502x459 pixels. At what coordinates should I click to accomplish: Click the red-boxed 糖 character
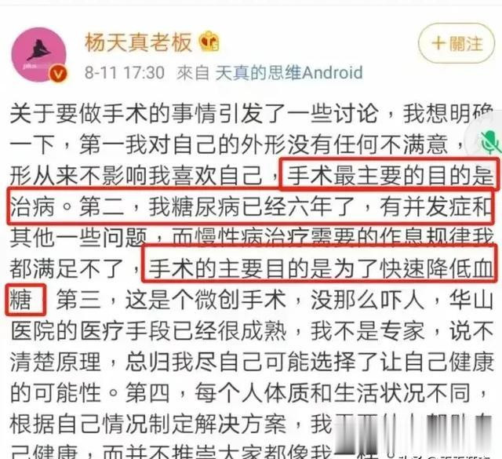(x=26, y=300)
